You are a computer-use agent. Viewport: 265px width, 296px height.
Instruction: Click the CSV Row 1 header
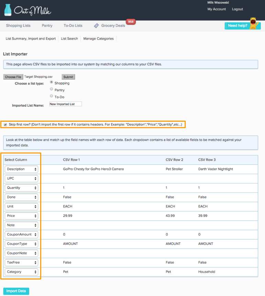71,160
